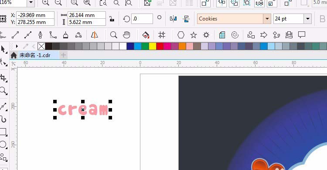The height and width of the screenshot is (170, 327).
Task: Select the Polygon hexagon tool
Action: (x=181, y=35)
